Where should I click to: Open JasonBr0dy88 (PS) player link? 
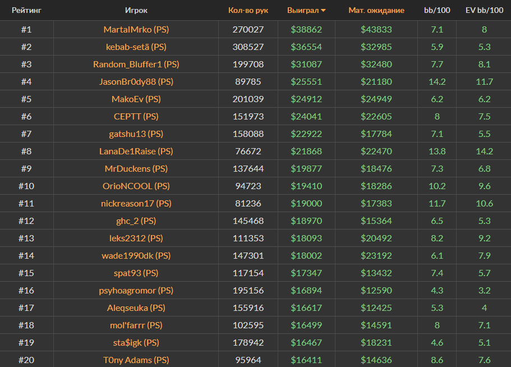coord(136,81)
